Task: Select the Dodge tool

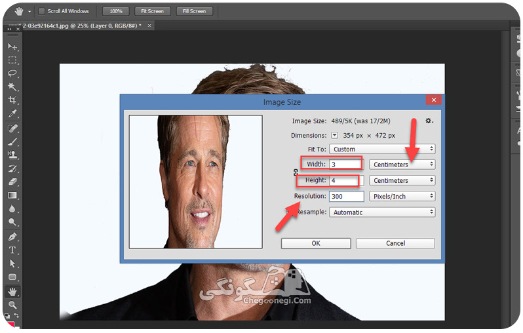Action: tap(12, 222)
